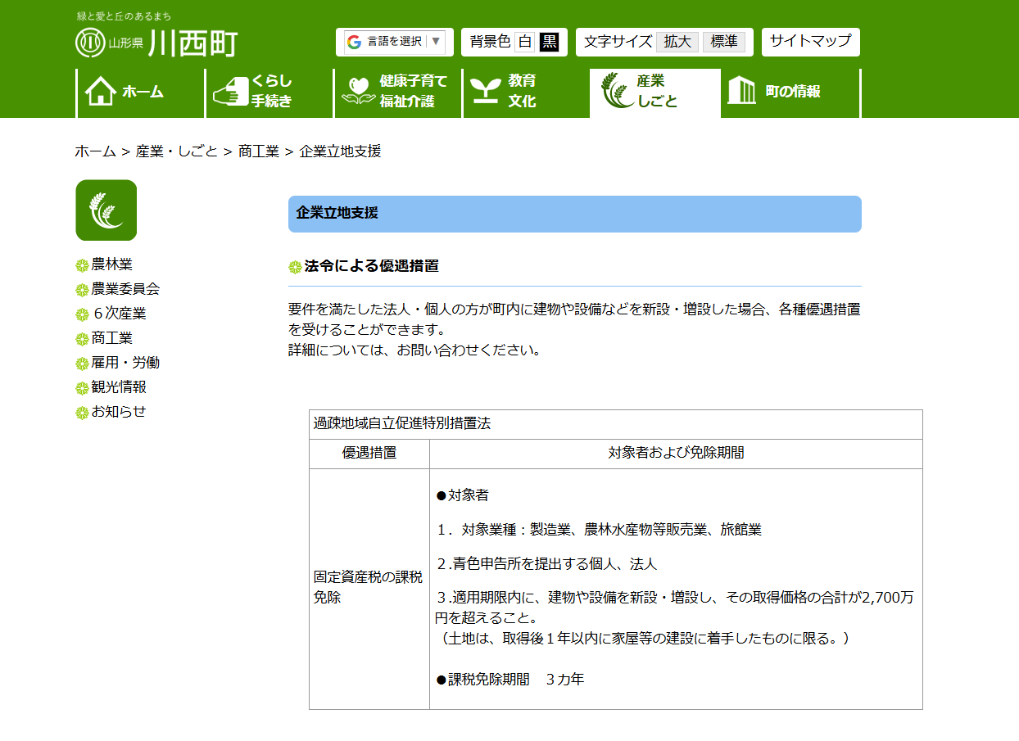The image size is (1019, 741).
Task: Click the green wheat category icon in sidebar
Action: (x=106, y=210)
